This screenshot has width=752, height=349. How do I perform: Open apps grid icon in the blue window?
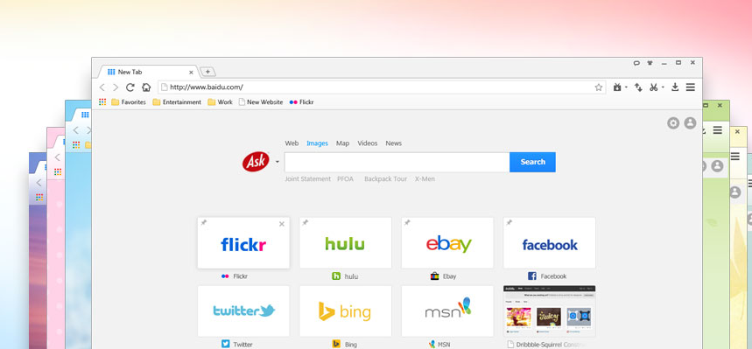tap(76, 145)
